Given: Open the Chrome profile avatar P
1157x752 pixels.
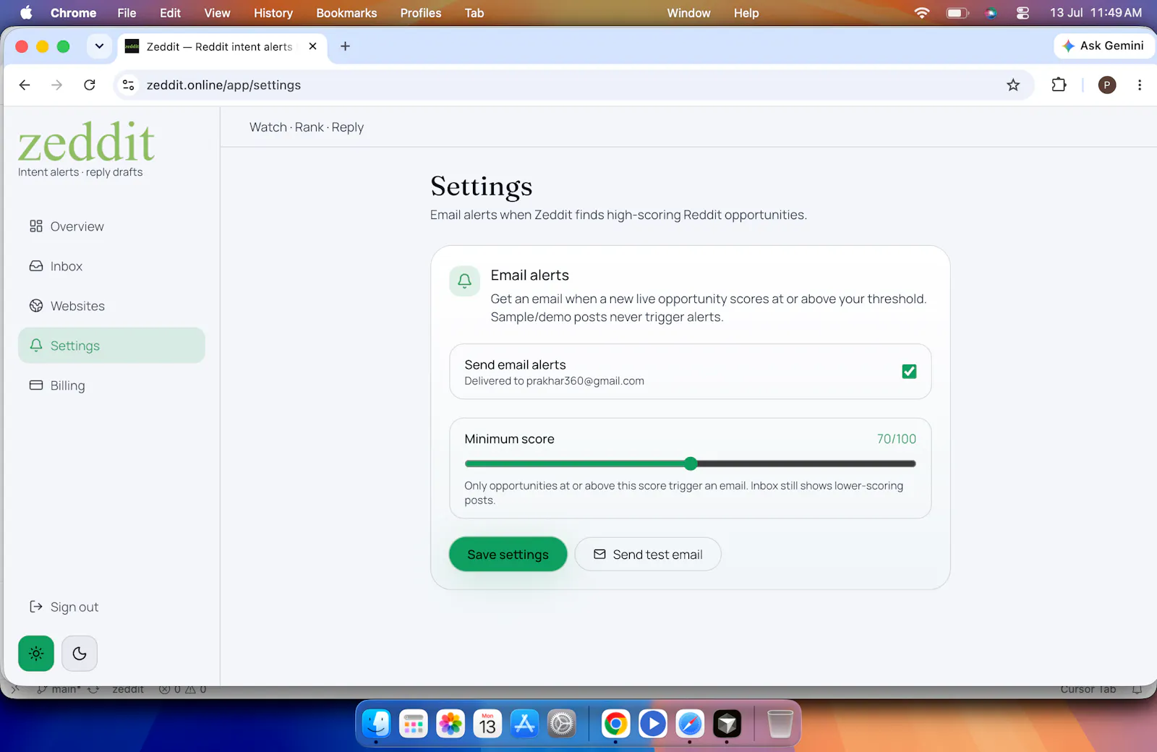Looking at the screenshot, I should coord(1106,85).
